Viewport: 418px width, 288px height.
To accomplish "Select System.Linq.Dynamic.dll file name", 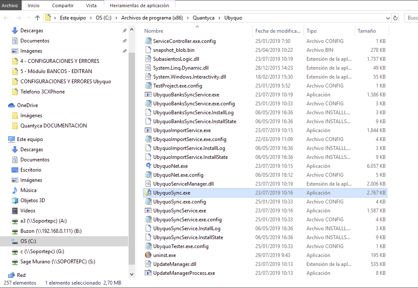I will click(181, 68).
